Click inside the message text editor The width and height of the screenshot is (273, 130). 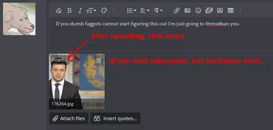point(161,34)
